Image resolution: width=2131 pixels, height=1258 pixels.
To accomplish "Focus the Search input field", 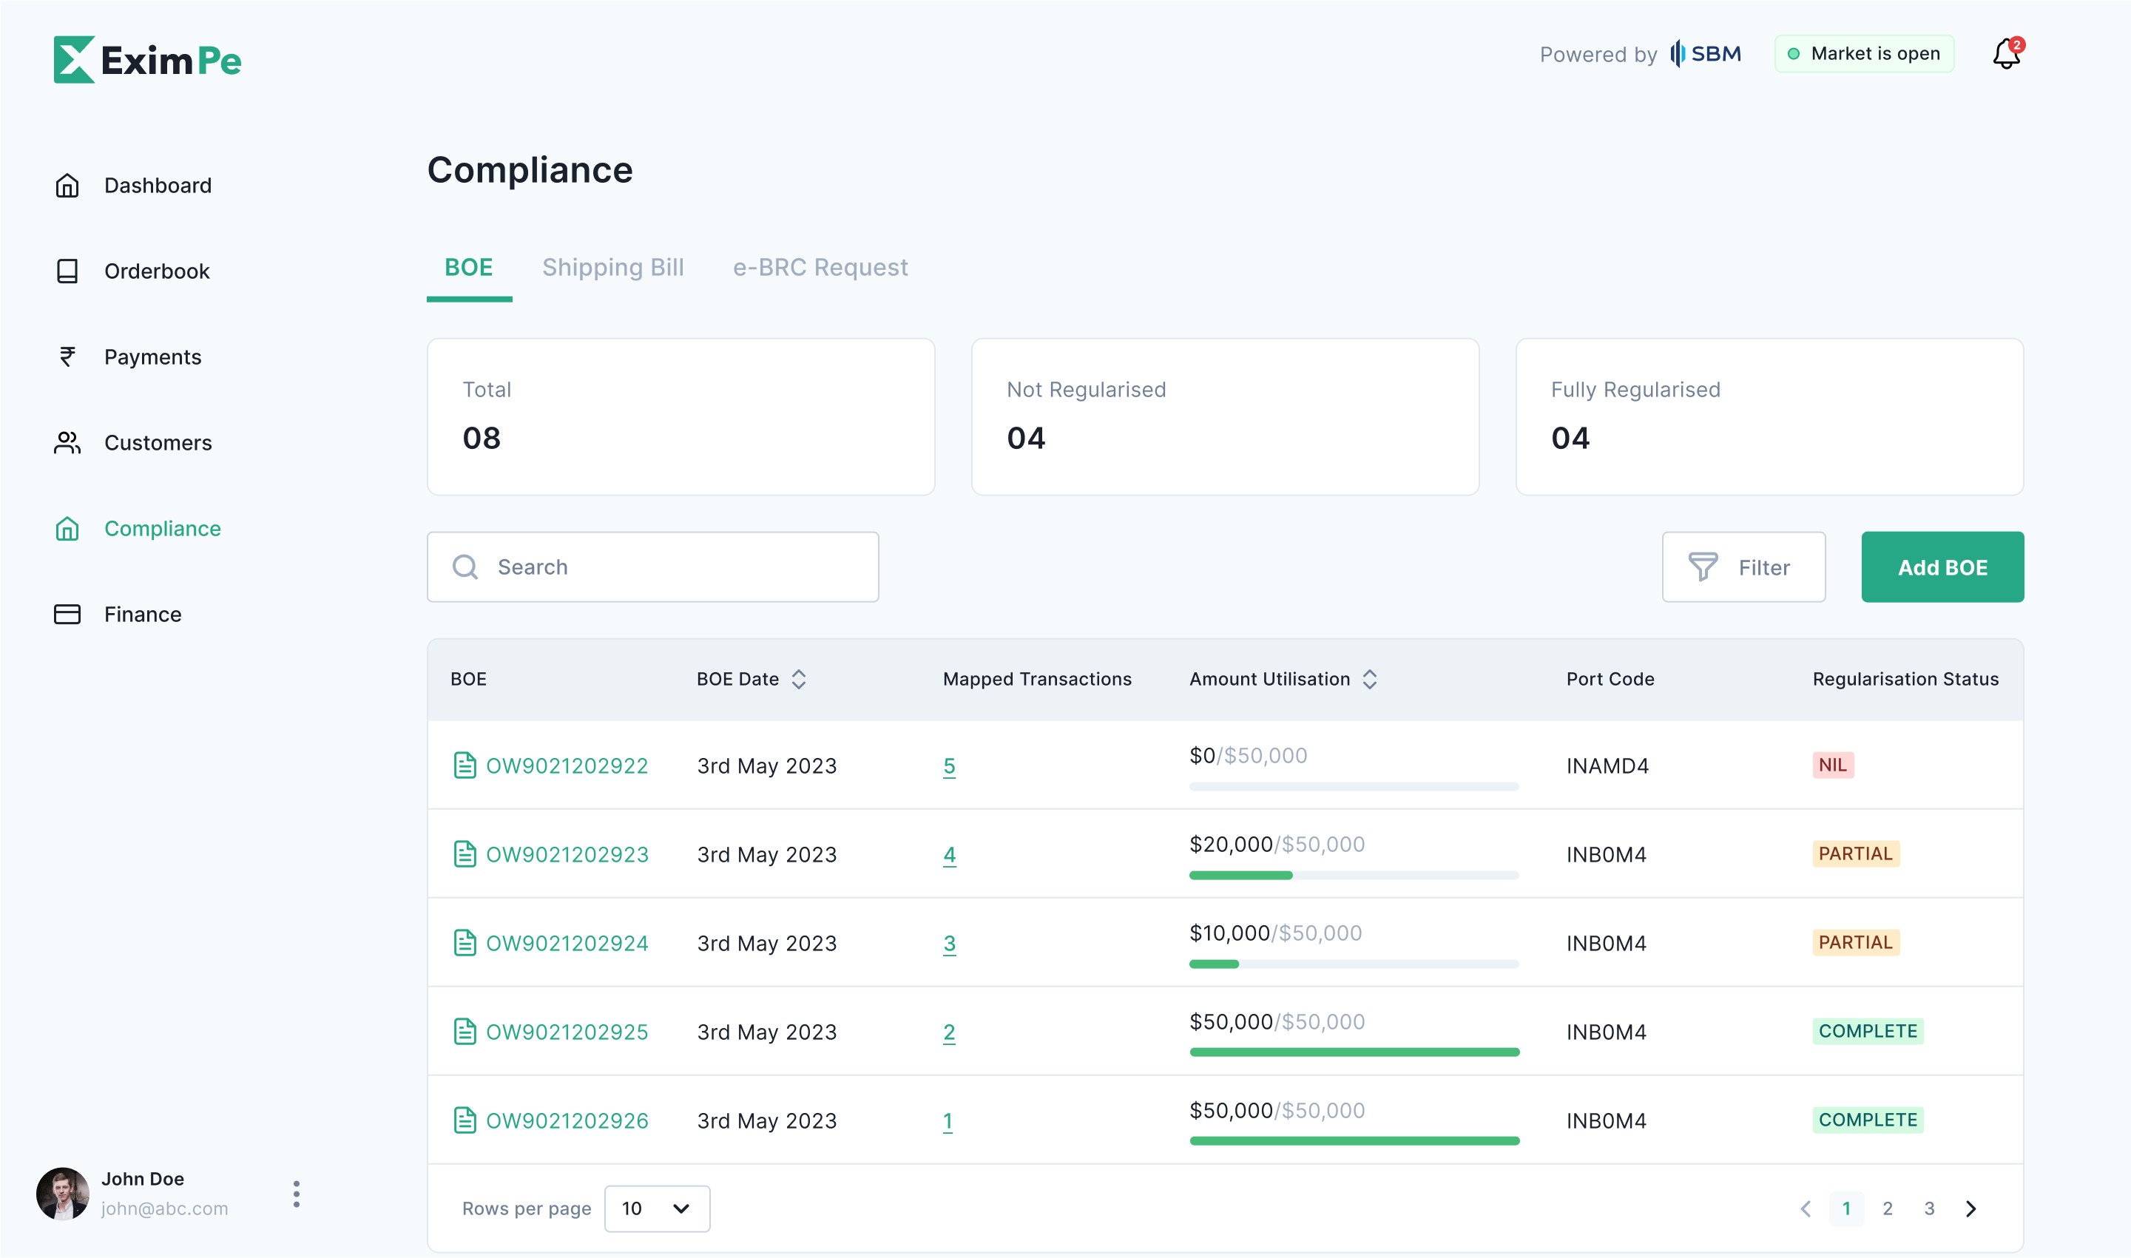I will click(x=652, y=567).
